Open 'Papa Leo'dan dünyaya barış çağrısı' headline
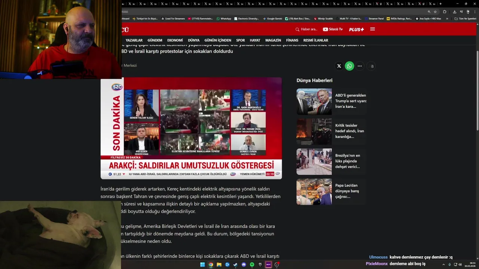This screenshot has width=479, height=269. pyautogui.click(x=347, y=191)
